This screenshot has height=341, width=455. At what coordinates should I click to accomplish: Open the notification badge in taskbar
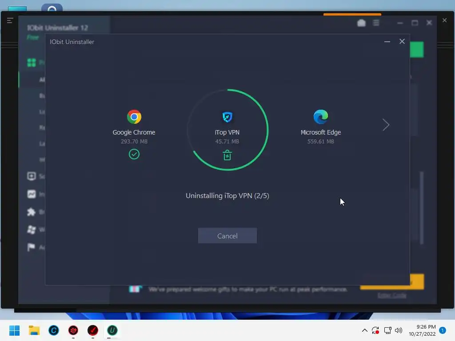443,330
